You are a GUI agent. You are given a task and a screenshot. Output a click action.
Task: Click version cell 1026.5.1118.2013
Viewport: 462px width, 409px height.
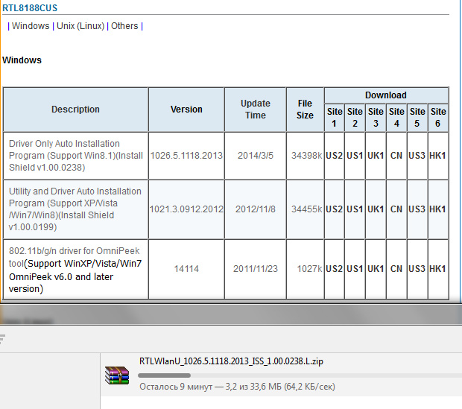tap(186, 155)
